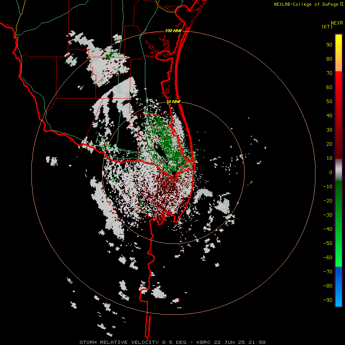Click the 100 NMI range ring label
Viewport: 345px width, 345px height.
(173, 31)
